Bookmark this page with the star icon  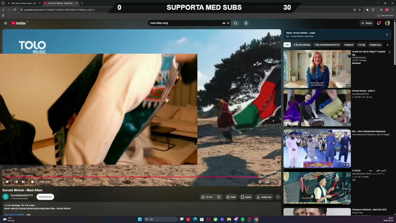pyautogui.click(x=359, y=10)
